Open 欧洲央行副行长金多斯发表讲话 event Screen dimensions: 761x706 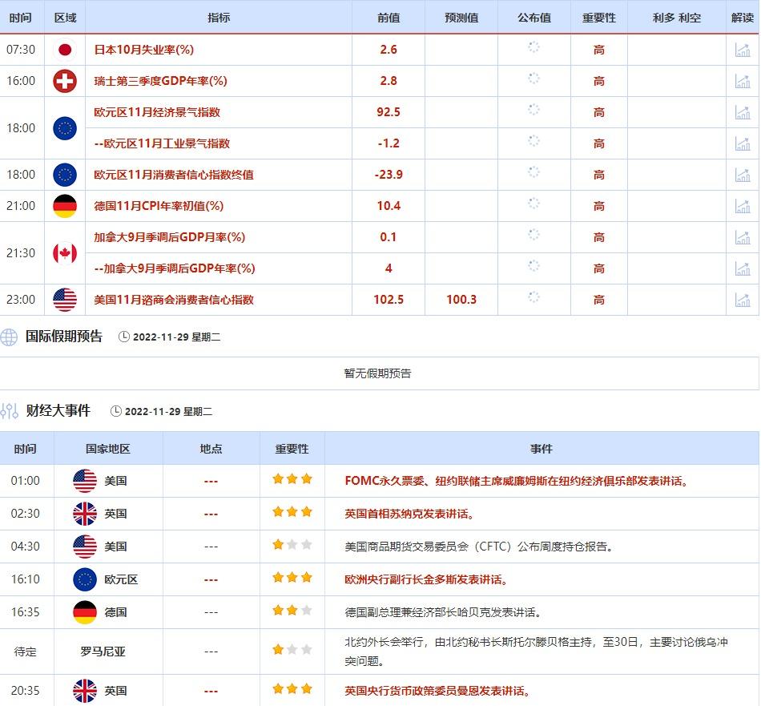tap(426, 579)
